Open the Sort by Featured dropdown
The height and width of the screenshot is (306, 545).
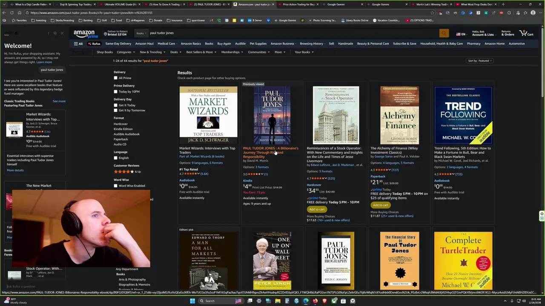click(480, 61)
